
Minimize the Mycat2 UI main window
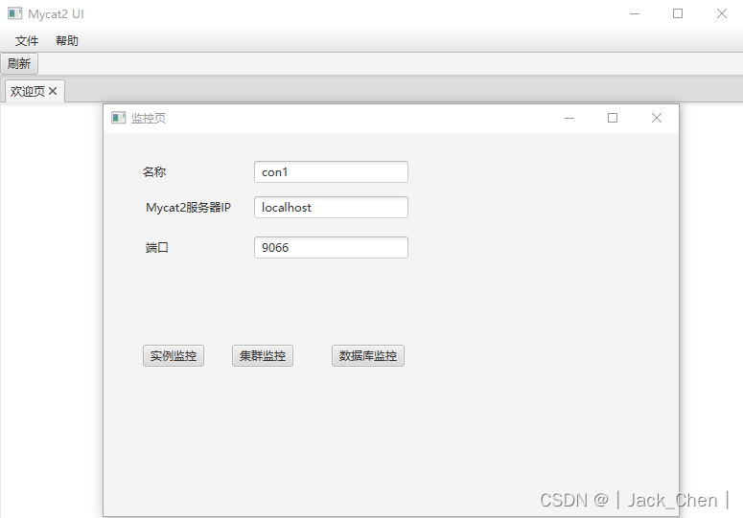coord(635,13)
